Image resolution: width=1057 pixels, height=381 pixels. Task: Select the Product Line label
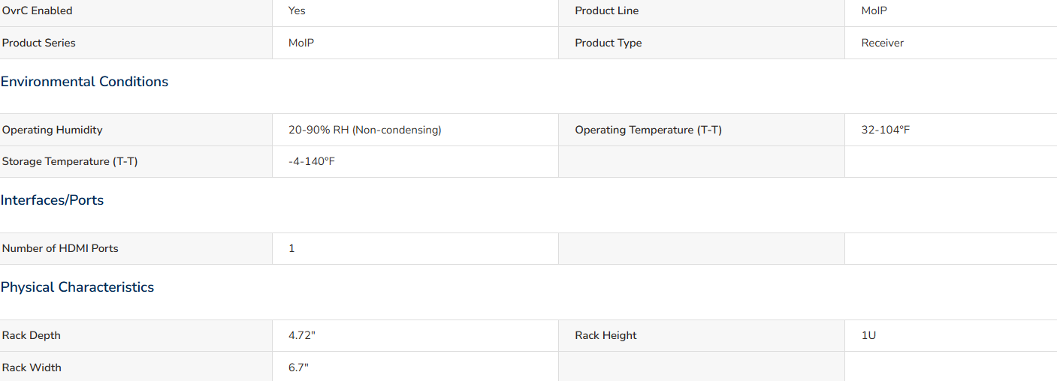(607, 10)
